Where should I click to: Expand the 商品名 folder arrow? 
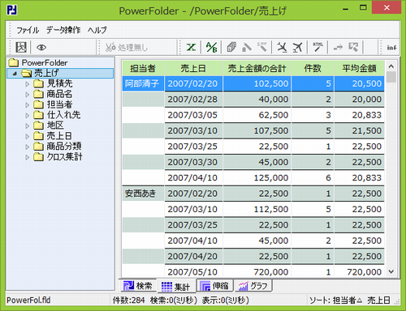pos(27,95)
